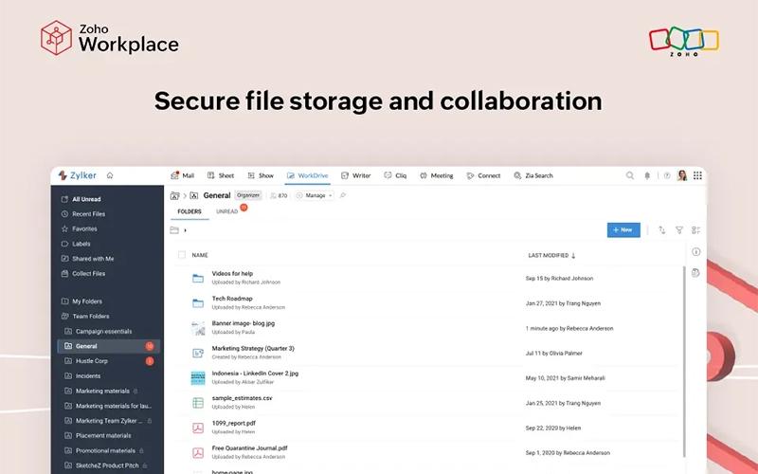Click the PDF icon for 1099_report.pdf
Viewport: 758px width, 474px height.
click(198, 428)
